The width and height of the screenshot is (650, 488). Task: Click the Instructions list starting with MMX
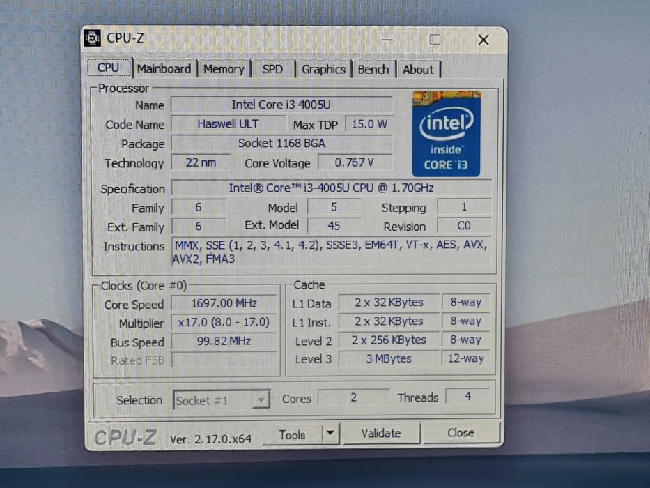tap(331, 252)
